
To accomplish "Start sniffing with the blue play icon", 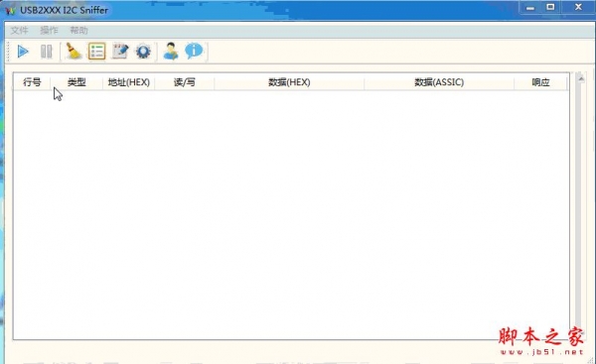I will (x=23, y=52).
